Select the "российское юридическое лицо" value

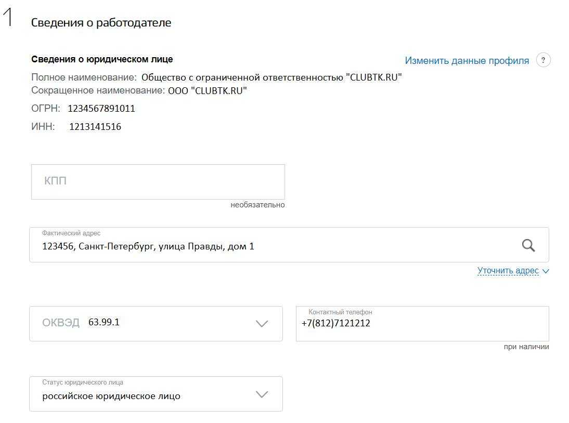[x=111, y=396]
